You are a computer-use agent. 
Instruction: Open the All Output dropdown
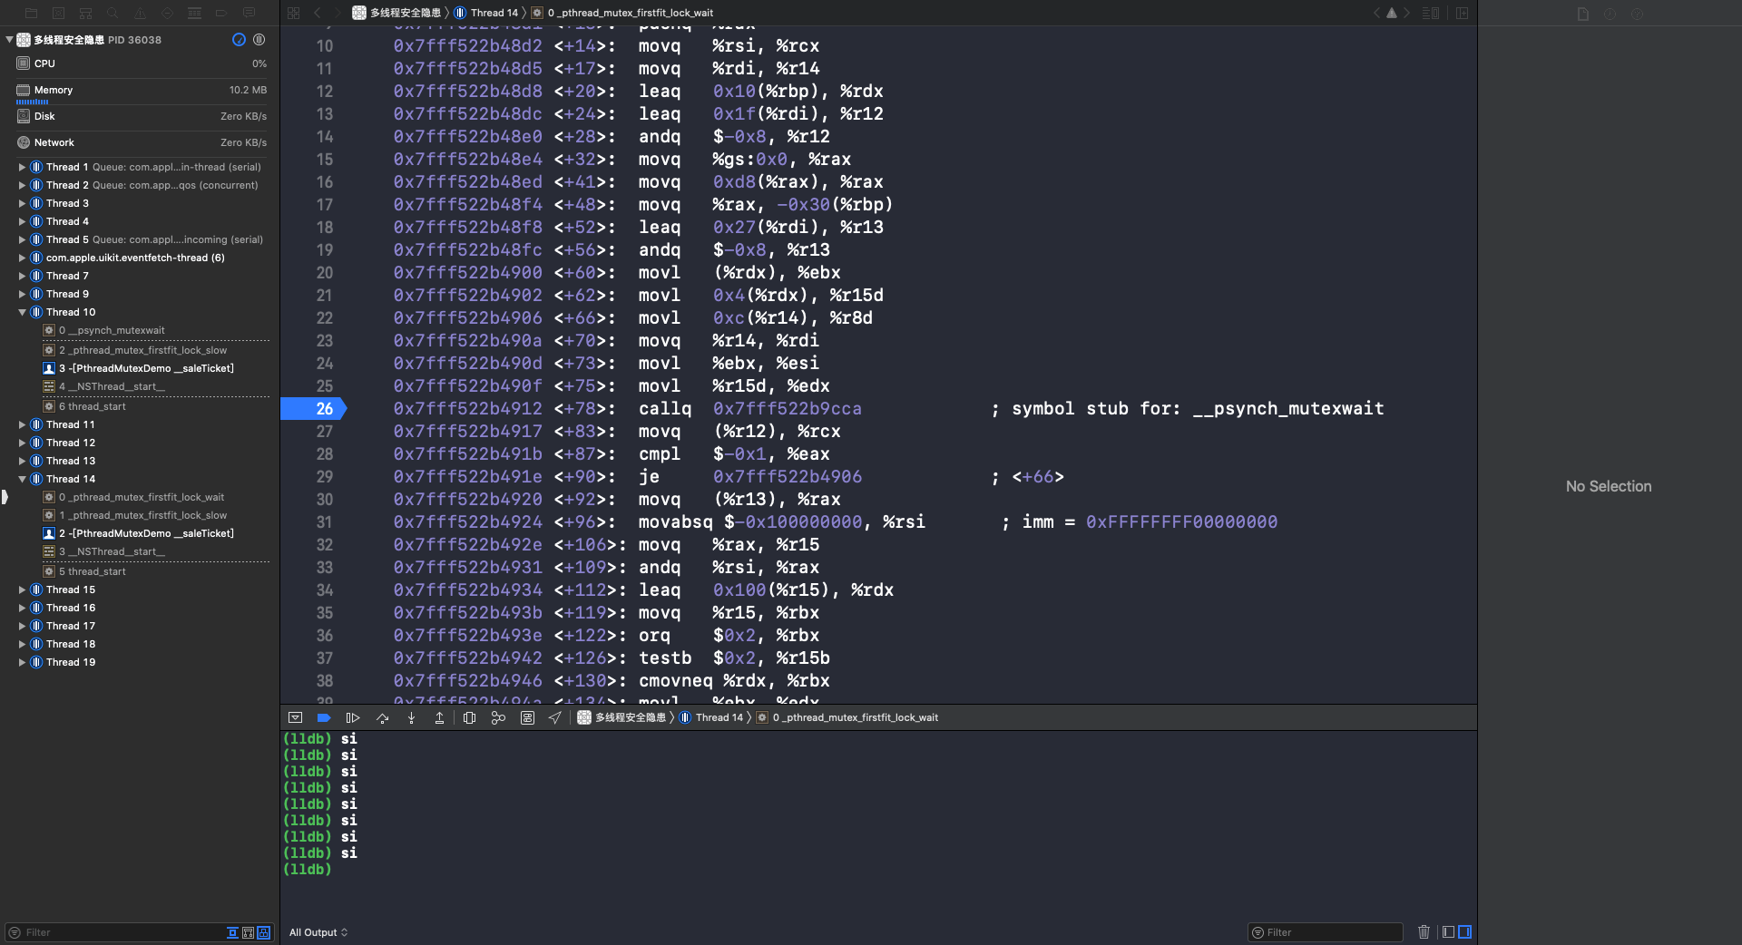coord(318,932)
